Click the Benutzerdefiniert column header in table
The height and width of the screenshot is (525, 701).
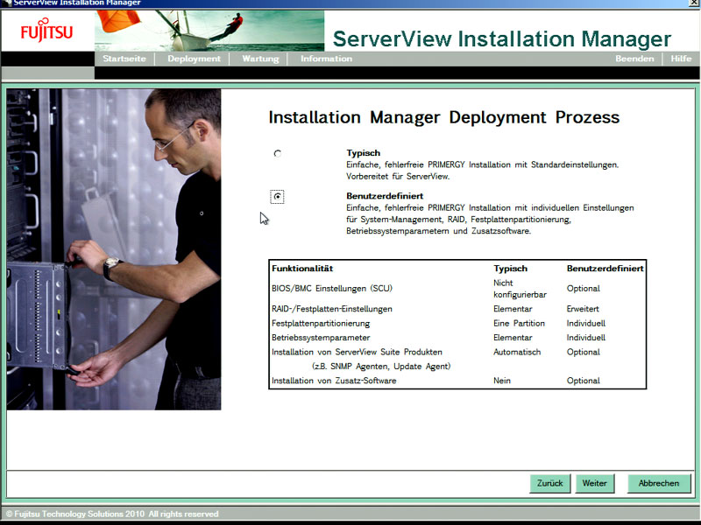coord(605,269)
